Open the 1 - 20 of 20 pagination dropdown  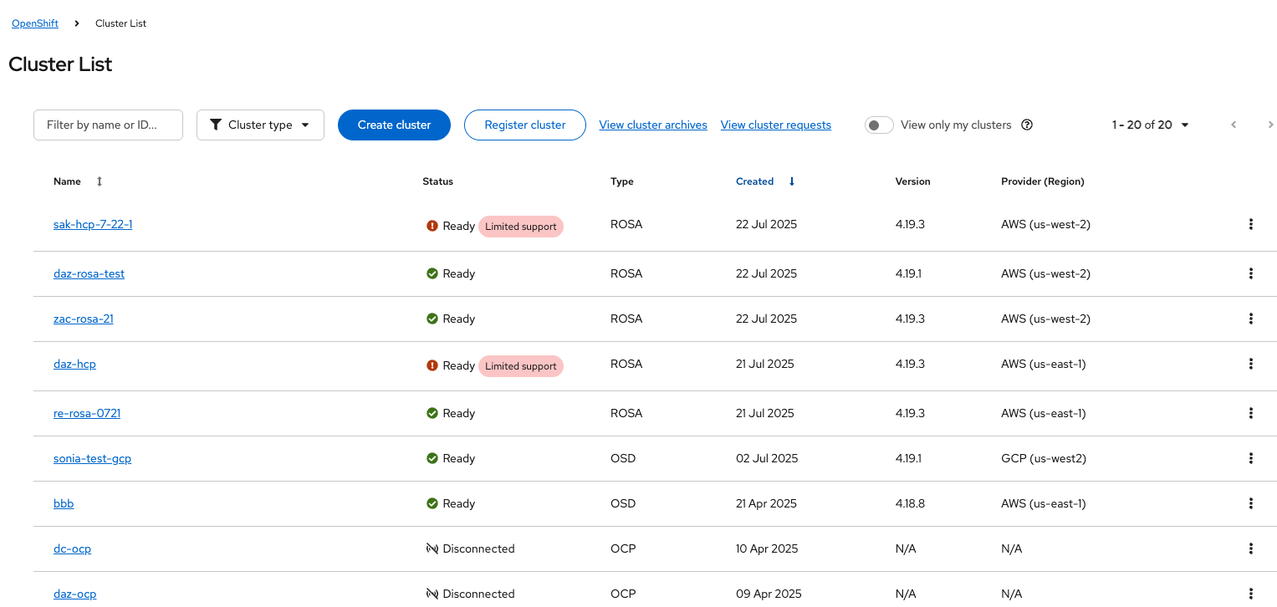coord(1151,125)
